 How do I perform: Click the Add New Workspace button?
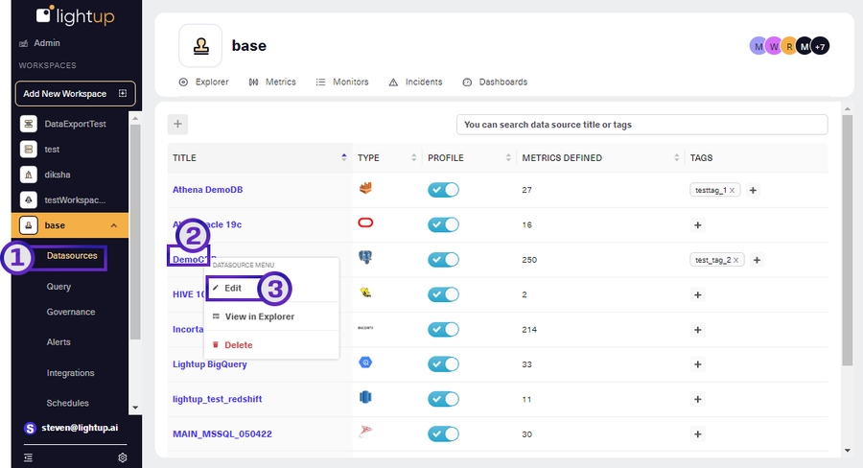[x=65, y=94]
